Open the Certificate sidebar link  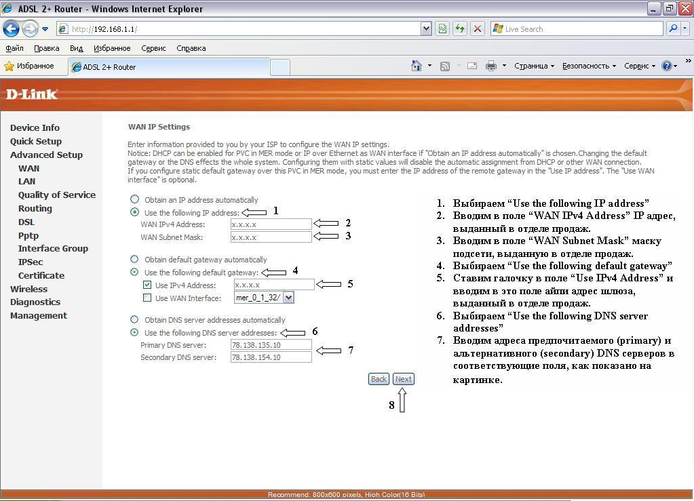(x=41, y=275)
